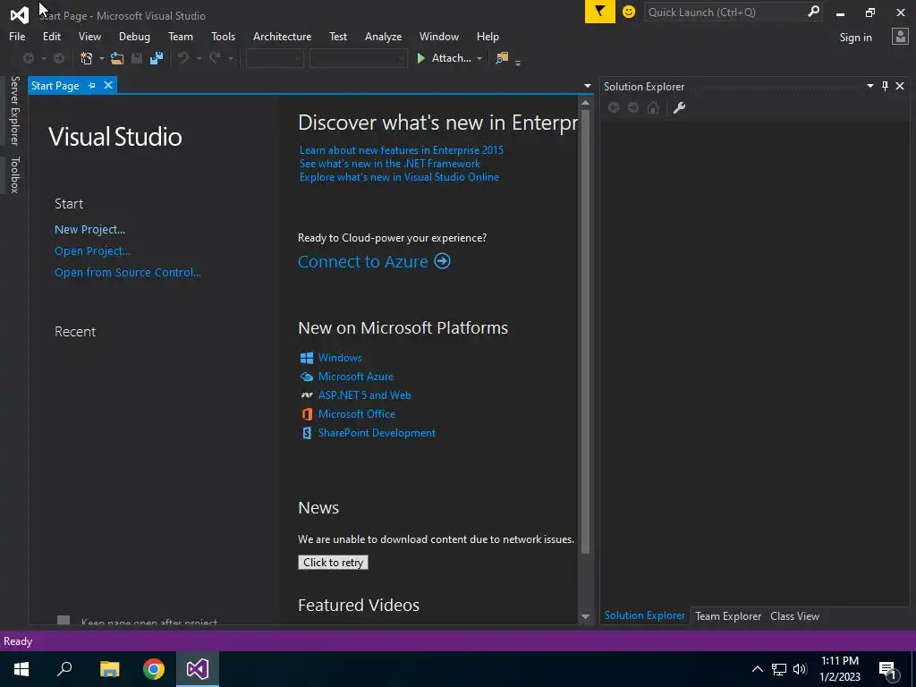Click the Navigate Forward toolbar icon
Viewport: 916px width, 687px height.
pyautogui.click(x=59, y=58)
